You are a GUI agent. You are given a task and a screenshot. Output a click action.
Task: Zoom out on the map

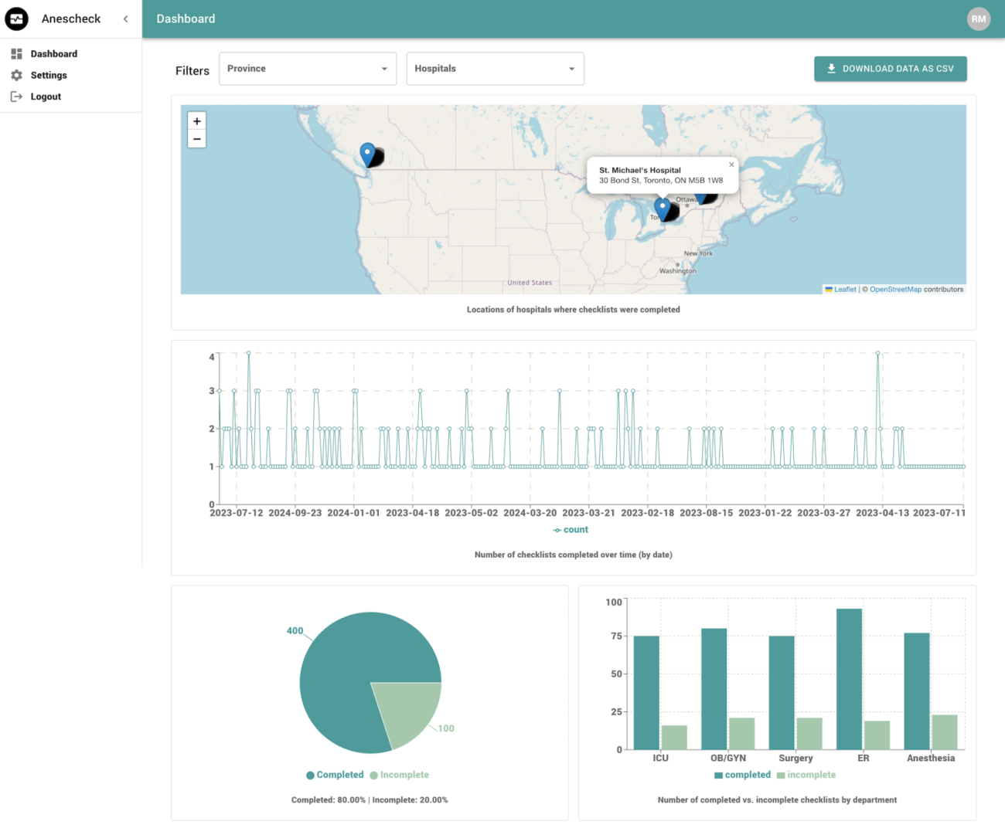(197, 140)
